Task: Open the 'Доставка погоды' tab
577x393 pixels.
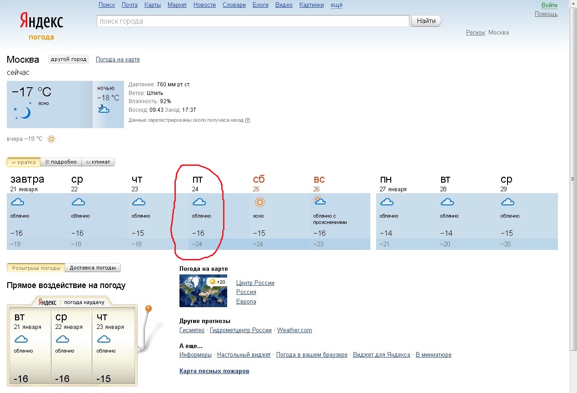Action: tap(93, 268)
